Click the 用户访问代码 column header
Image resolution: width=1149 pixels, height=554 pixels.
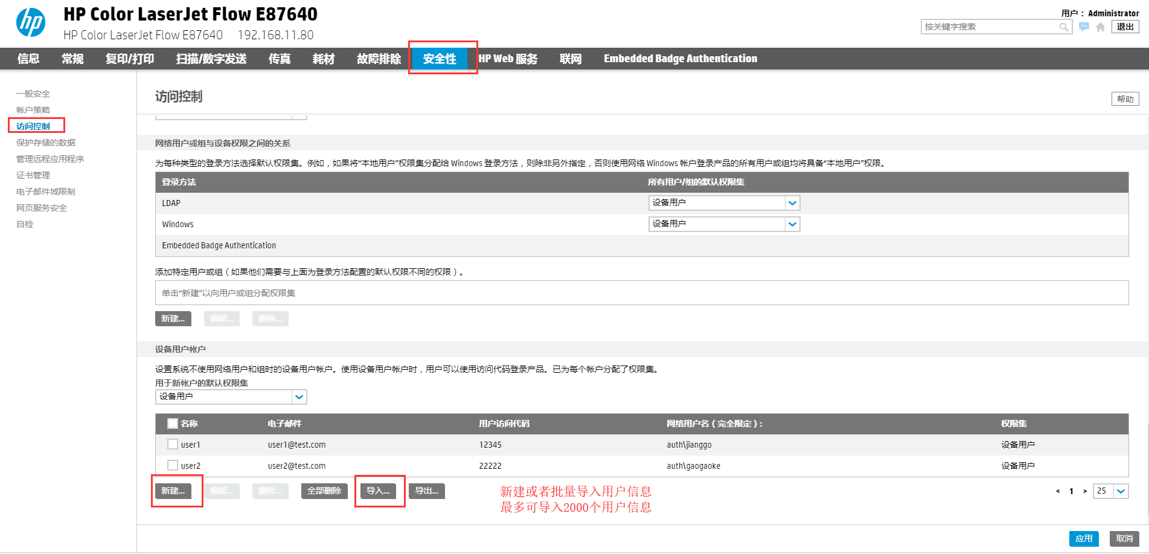pos(504,424)
